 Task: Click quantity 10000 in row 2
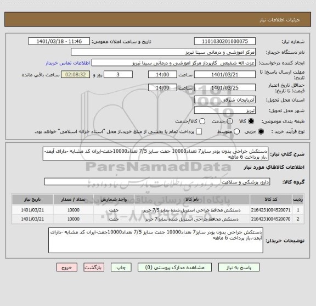coord(74,219)
